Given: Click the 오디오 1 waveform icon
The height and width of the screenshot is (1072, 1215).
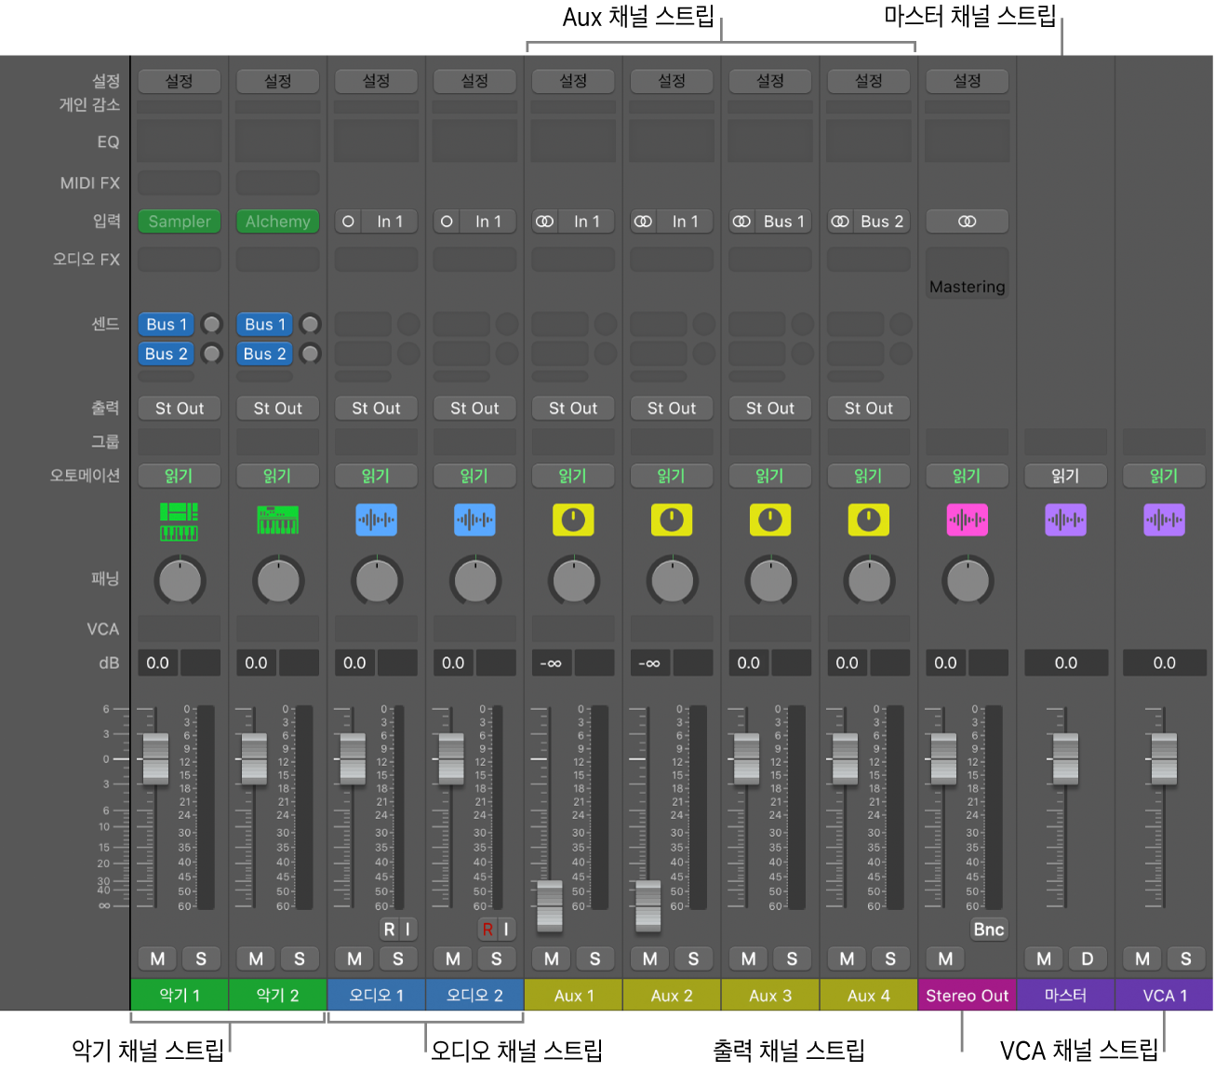Looking at the screenshot, I should click(x=376, y=520).
